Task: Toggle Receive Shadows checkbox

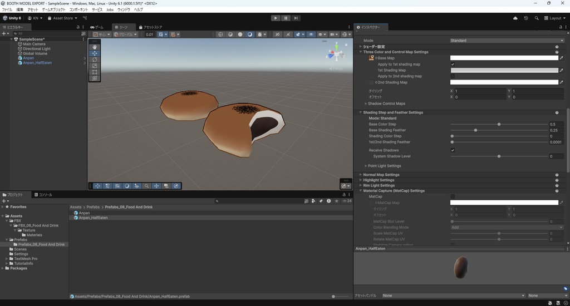Action: click(453, 150)
